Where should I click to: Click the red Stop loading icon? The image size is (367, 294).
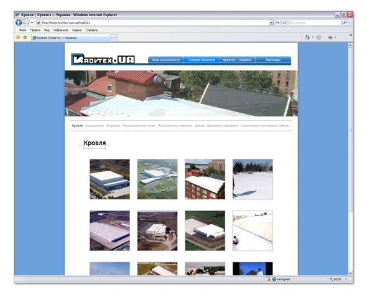[284, 22]
